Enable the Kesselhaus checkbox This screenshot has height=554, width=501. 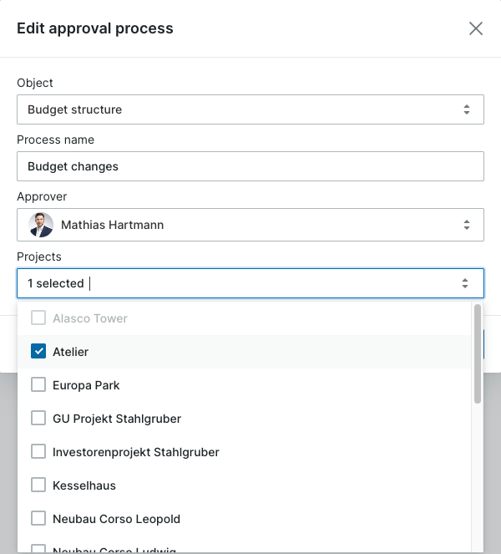pos(38,485)
